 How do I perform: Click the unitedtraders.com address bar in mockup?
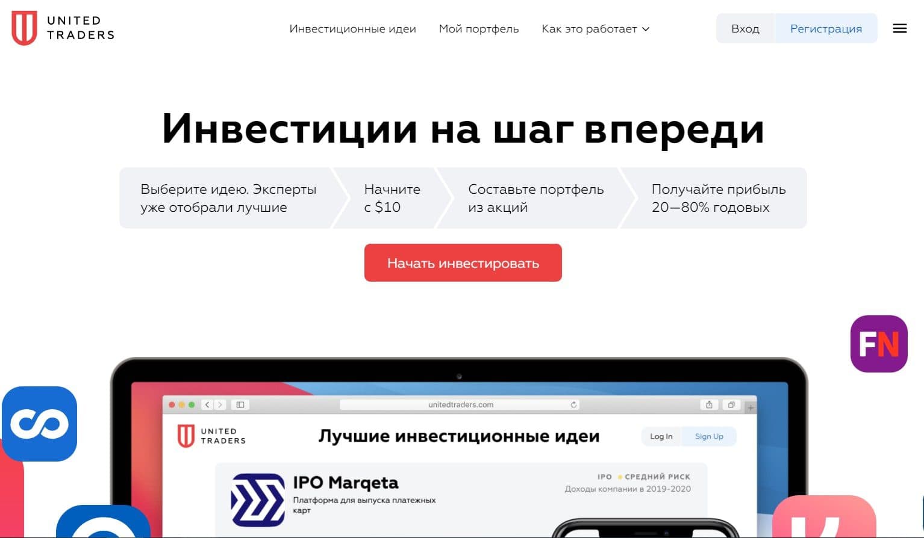click(x=461, y=404)
